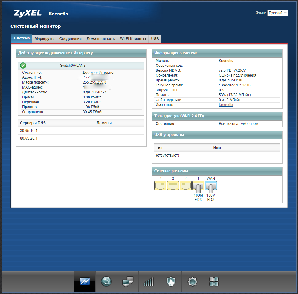
Task: Click the Имя column header in USB table
Action: pos(217,148)
